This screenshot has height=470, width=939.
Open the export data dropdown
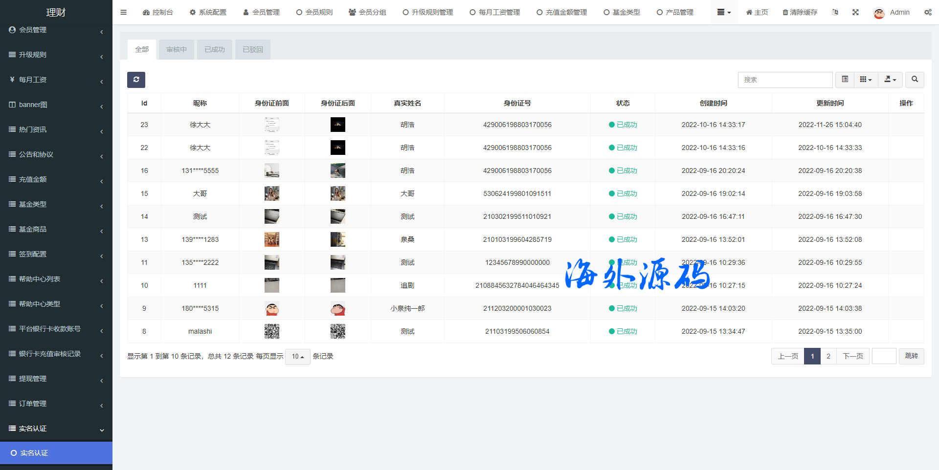point(890,80)
